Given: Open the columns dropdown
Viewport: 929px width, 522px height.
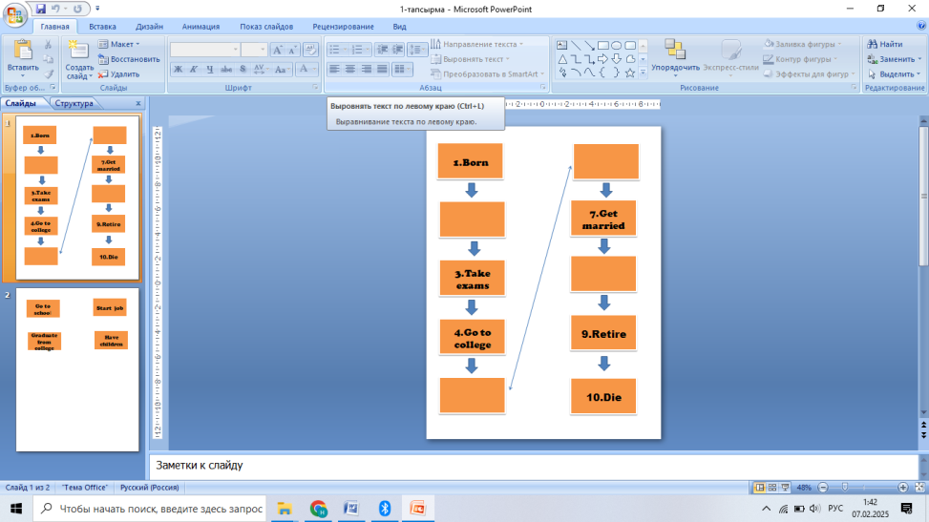Looking at the screenshot, I should [402, 69].
